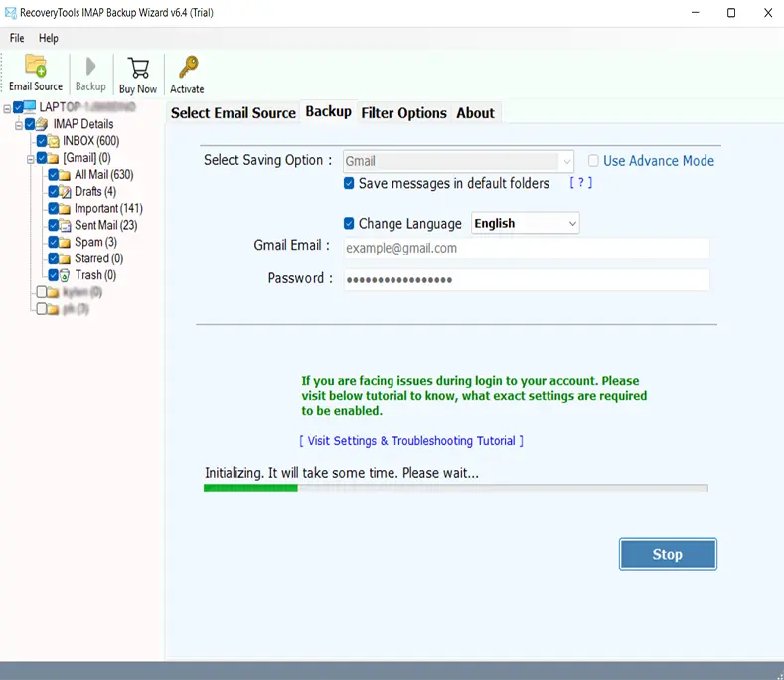Open Buy Now shopping cart icon

tap(138, 68)
